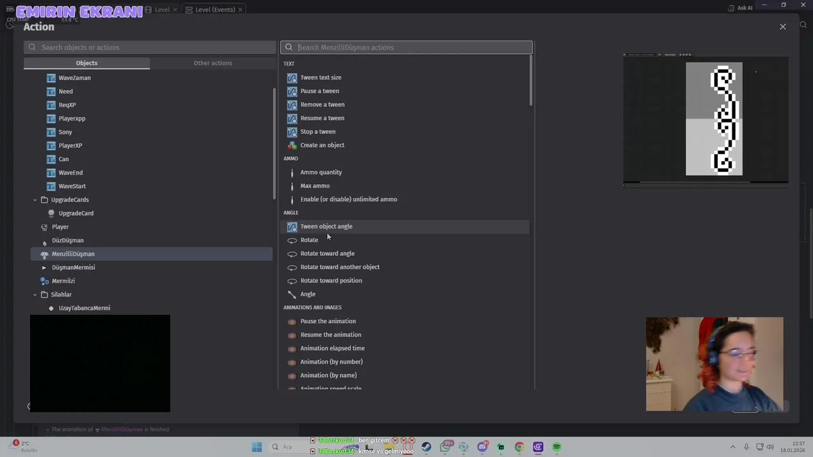Click the text object icon beside Need
Image resolution: width=813 pixels, height=457 pixels.
click(51, 91)
